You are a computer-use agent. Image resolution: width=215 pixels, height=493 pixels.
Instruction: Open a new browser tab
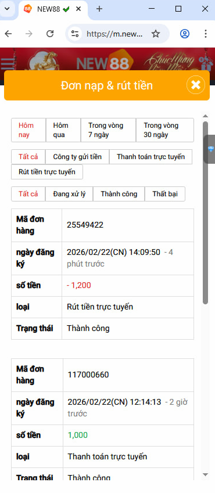pyautogui.click(x=99, y=9)
